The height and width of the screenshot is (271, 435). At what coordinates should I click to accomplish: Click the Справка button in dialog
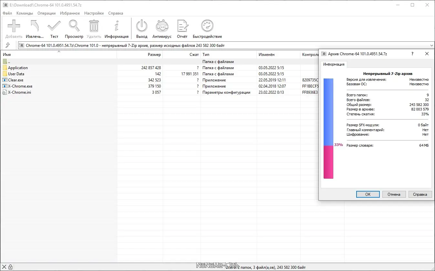420,194
